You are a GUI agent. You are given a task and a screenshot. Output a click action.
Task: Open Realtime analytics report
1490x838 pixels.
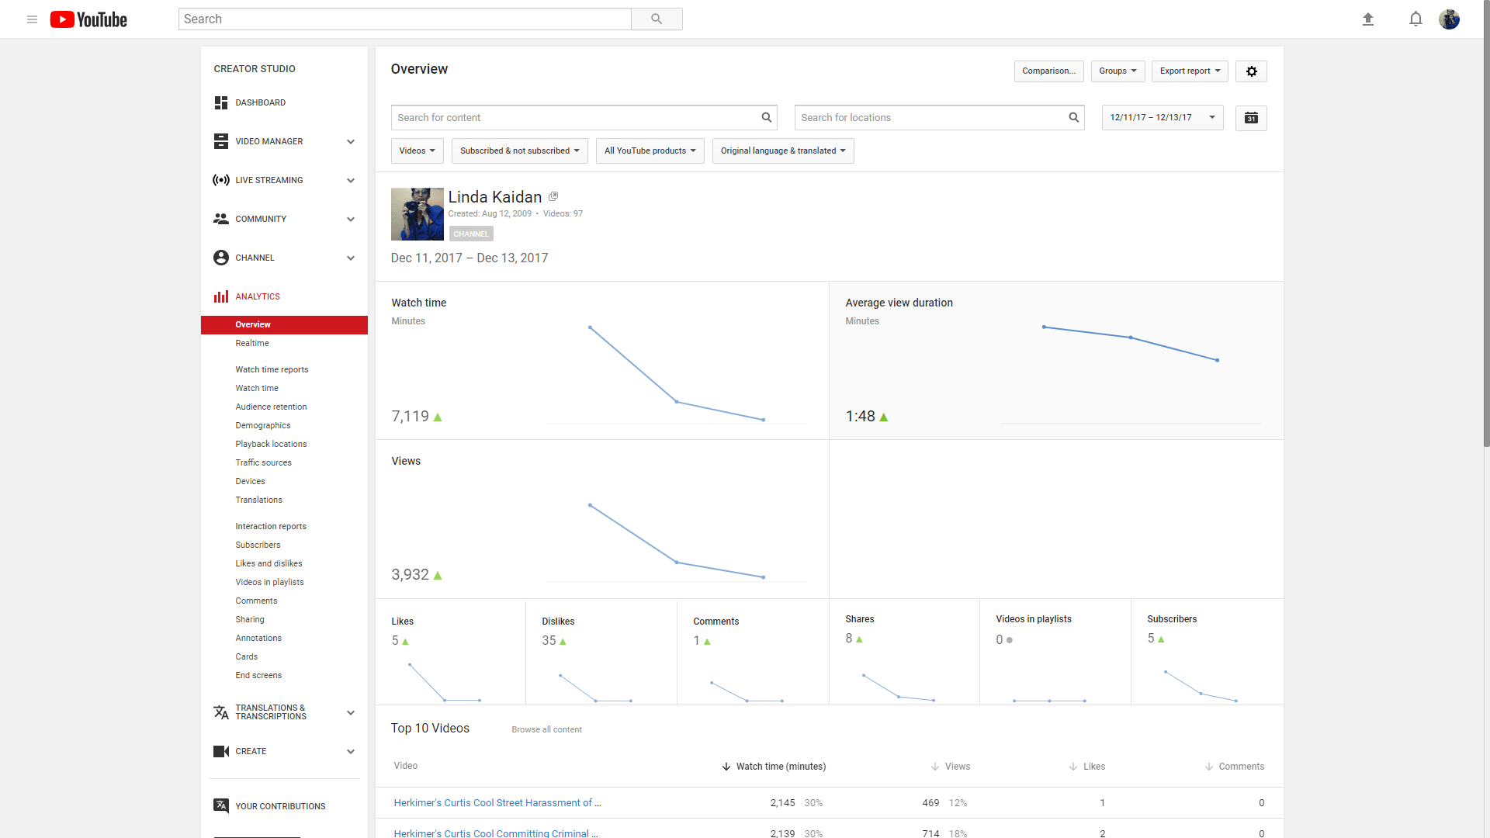click(x=252, y=344)
